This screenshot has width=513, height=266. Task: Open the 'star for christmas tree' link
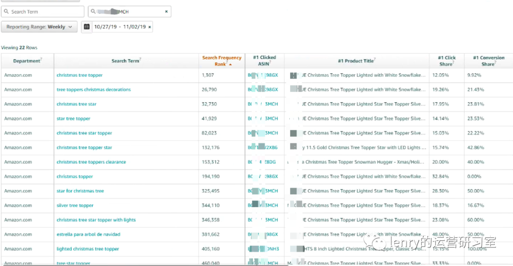80,191
